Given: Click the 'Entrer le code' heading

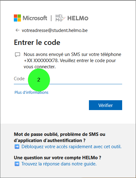Looking at the screenshot, I should click(x=37, y=42).
